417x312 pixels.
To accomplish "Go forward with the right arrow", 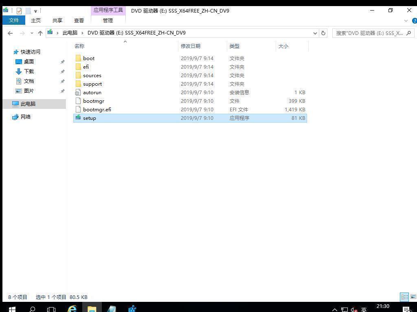I will 22,33.
